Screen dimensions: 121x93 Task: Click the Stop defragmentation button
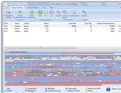(x=51, y=12)
